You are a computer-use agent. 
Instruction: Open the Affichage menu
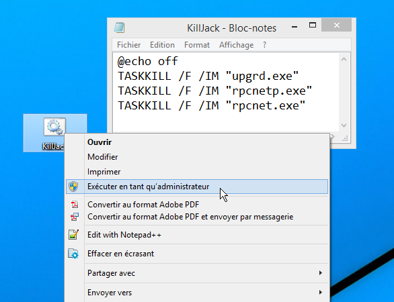point(236,45)
